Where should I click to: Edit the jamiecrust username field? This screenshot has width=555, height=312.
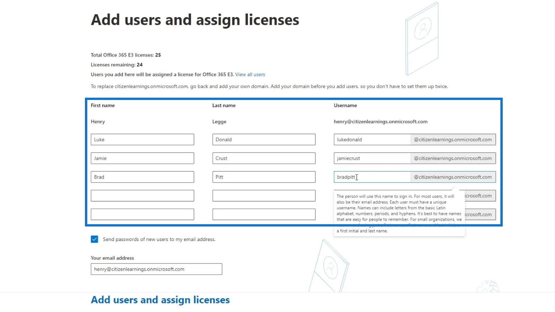pos(372,158)
